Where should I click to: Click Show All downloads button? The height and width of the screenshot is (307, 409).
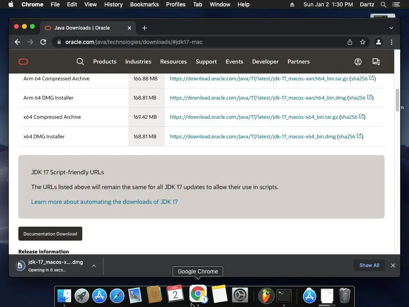pyautogui.click(x=369, y=265)
